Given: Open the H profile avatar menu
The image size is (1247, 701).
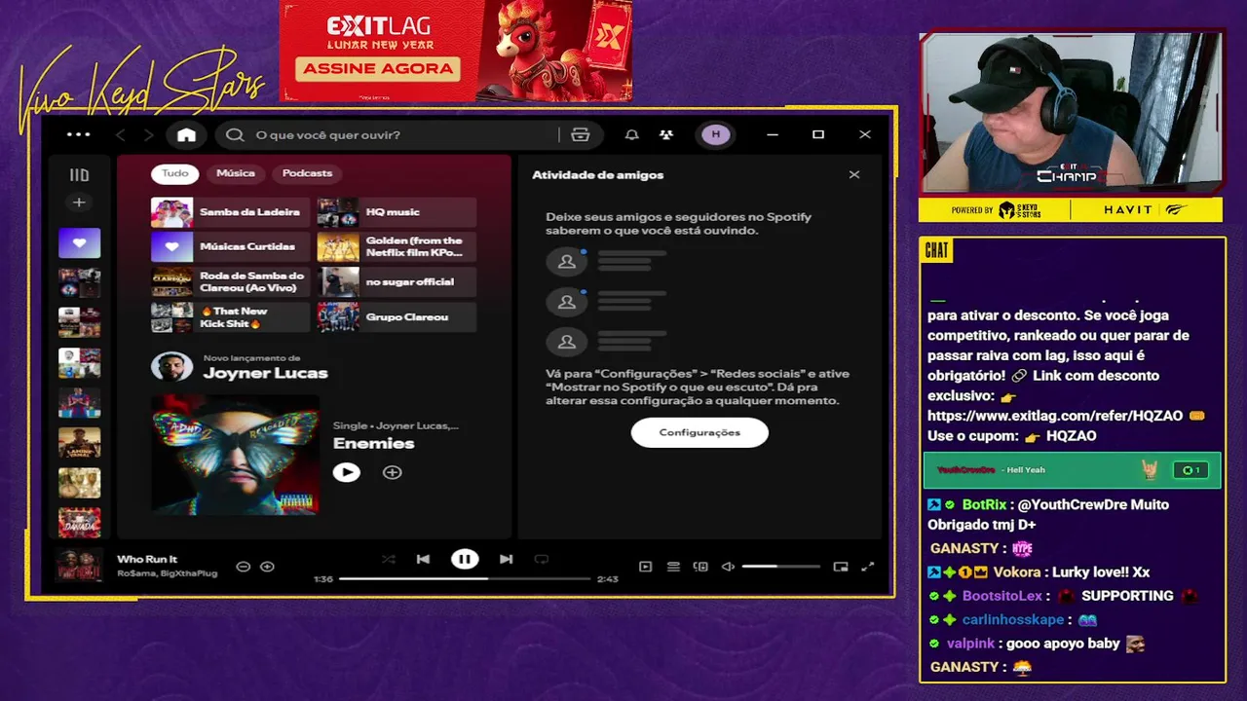Looking at the screenshot, I should 716,134.
